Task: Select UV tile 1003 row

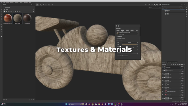Action: [x=175, y=15]
